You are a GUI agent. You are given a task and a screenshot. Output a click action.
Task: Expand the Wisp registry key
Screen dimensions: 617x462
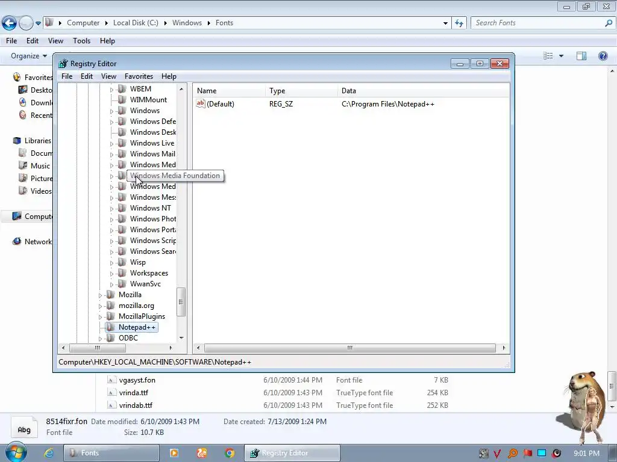coord(111,263)
